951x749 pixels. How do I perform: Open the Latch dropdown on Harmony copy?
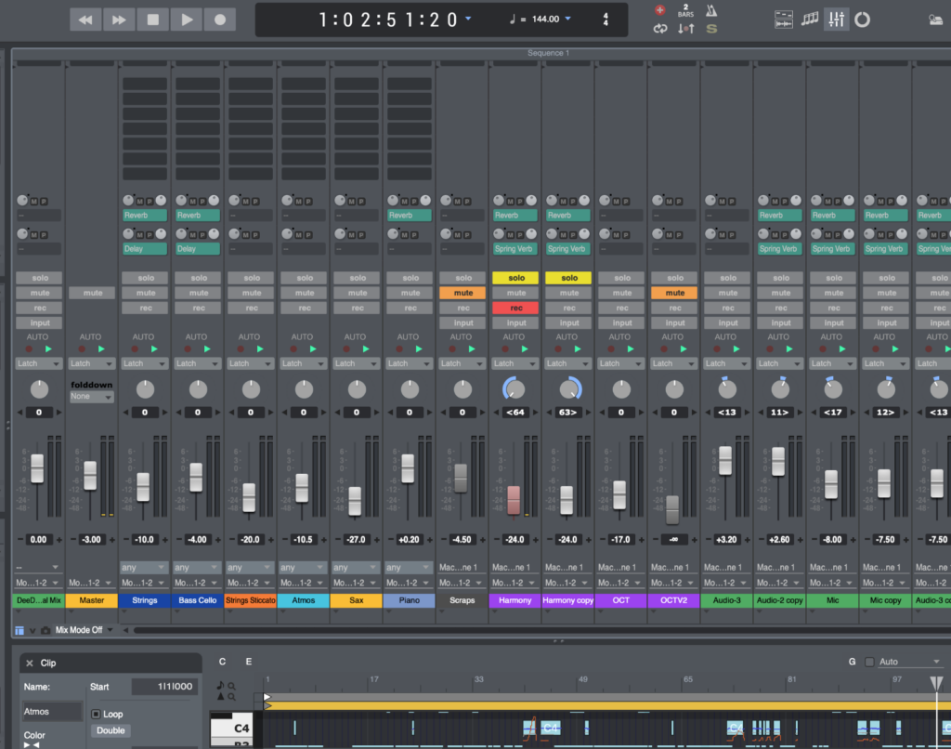point(568,363)
